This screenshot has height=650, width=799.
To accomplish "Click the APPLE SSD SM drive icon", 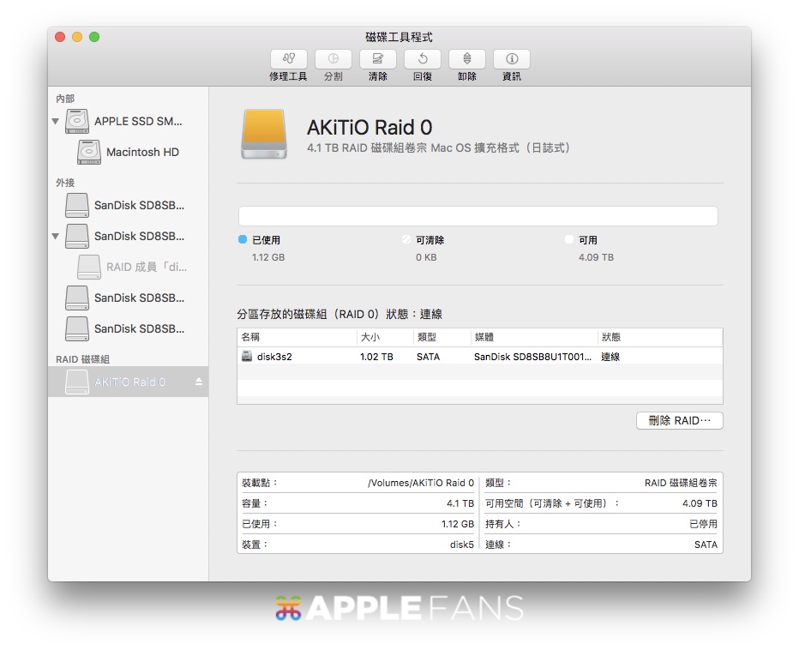I will pyautogui.click(x=77, y=121).
